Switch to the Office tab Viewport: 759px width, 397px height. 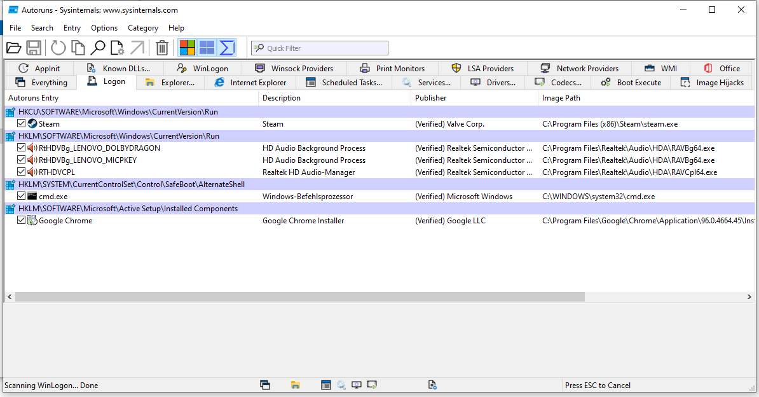pyautogui.click(x=721, y=68)
